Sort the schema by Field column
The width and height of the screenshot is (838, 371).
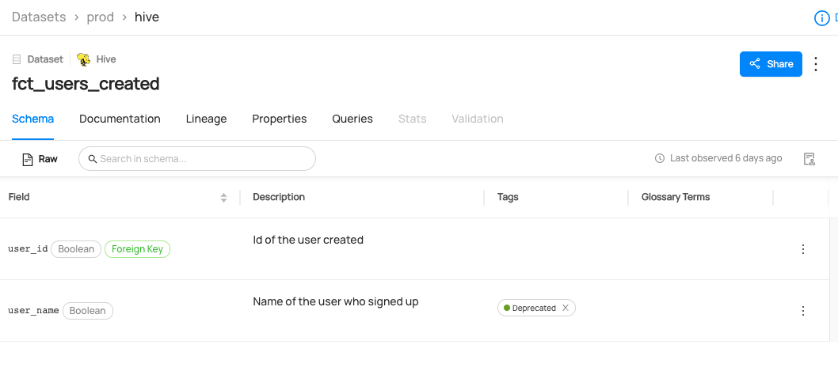pyautogui.click(x=223, y=197)
